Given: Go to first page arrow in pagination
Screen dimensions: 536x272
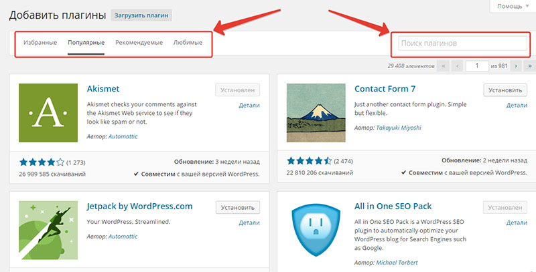Looking at the screenshot, I should coord(444,65).
